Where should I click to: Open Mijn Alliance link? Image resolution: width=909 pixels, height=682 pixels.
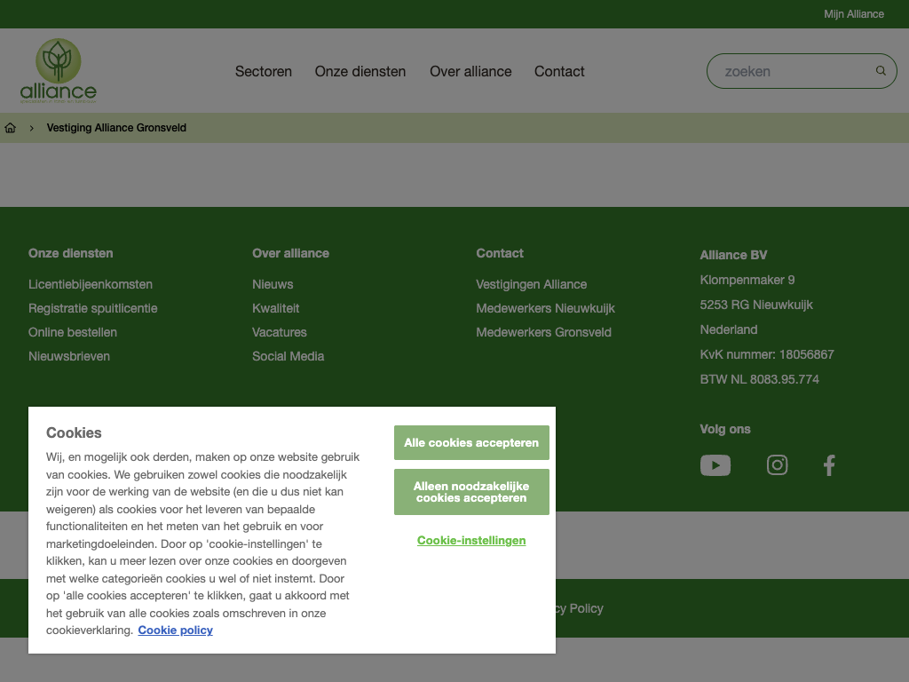(853, 14)
